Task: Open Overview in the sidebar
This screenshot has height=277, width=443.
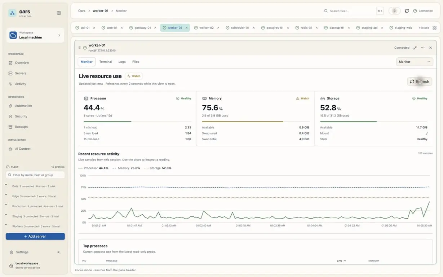Action: coord(22,63)
